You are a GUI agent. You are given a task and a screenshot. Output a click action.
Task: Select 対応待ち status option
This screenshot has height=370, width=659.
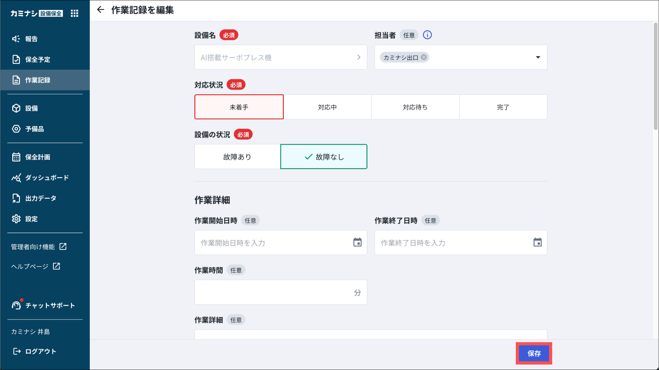[415, 107]
